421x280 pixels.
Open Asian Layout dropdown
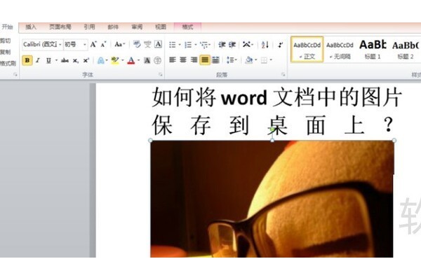pyautogui.click(x=248, y=45)
